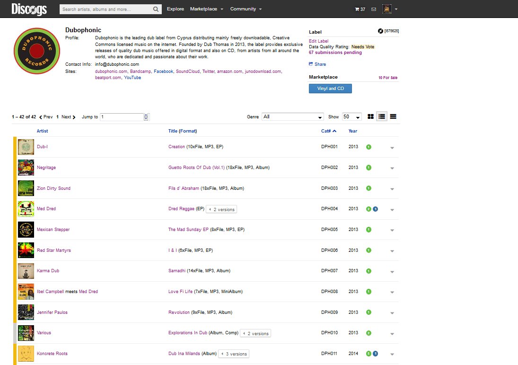Expand the 3 versions list for Dub Ina Milands

[234, 354]
